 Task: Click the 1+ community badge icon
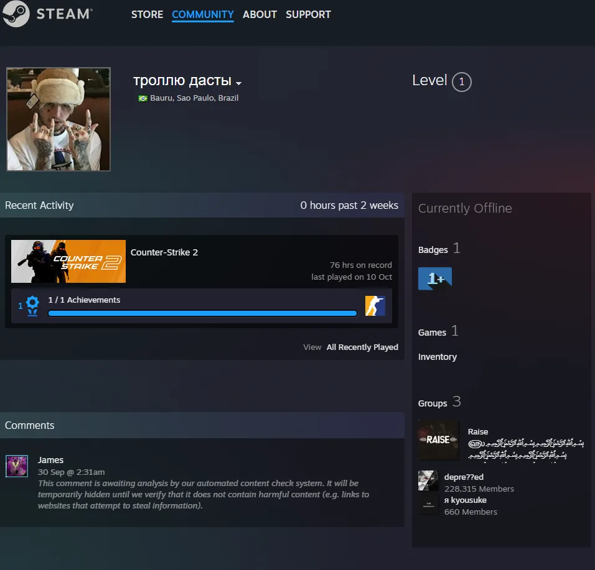click(x=435, y=278)
